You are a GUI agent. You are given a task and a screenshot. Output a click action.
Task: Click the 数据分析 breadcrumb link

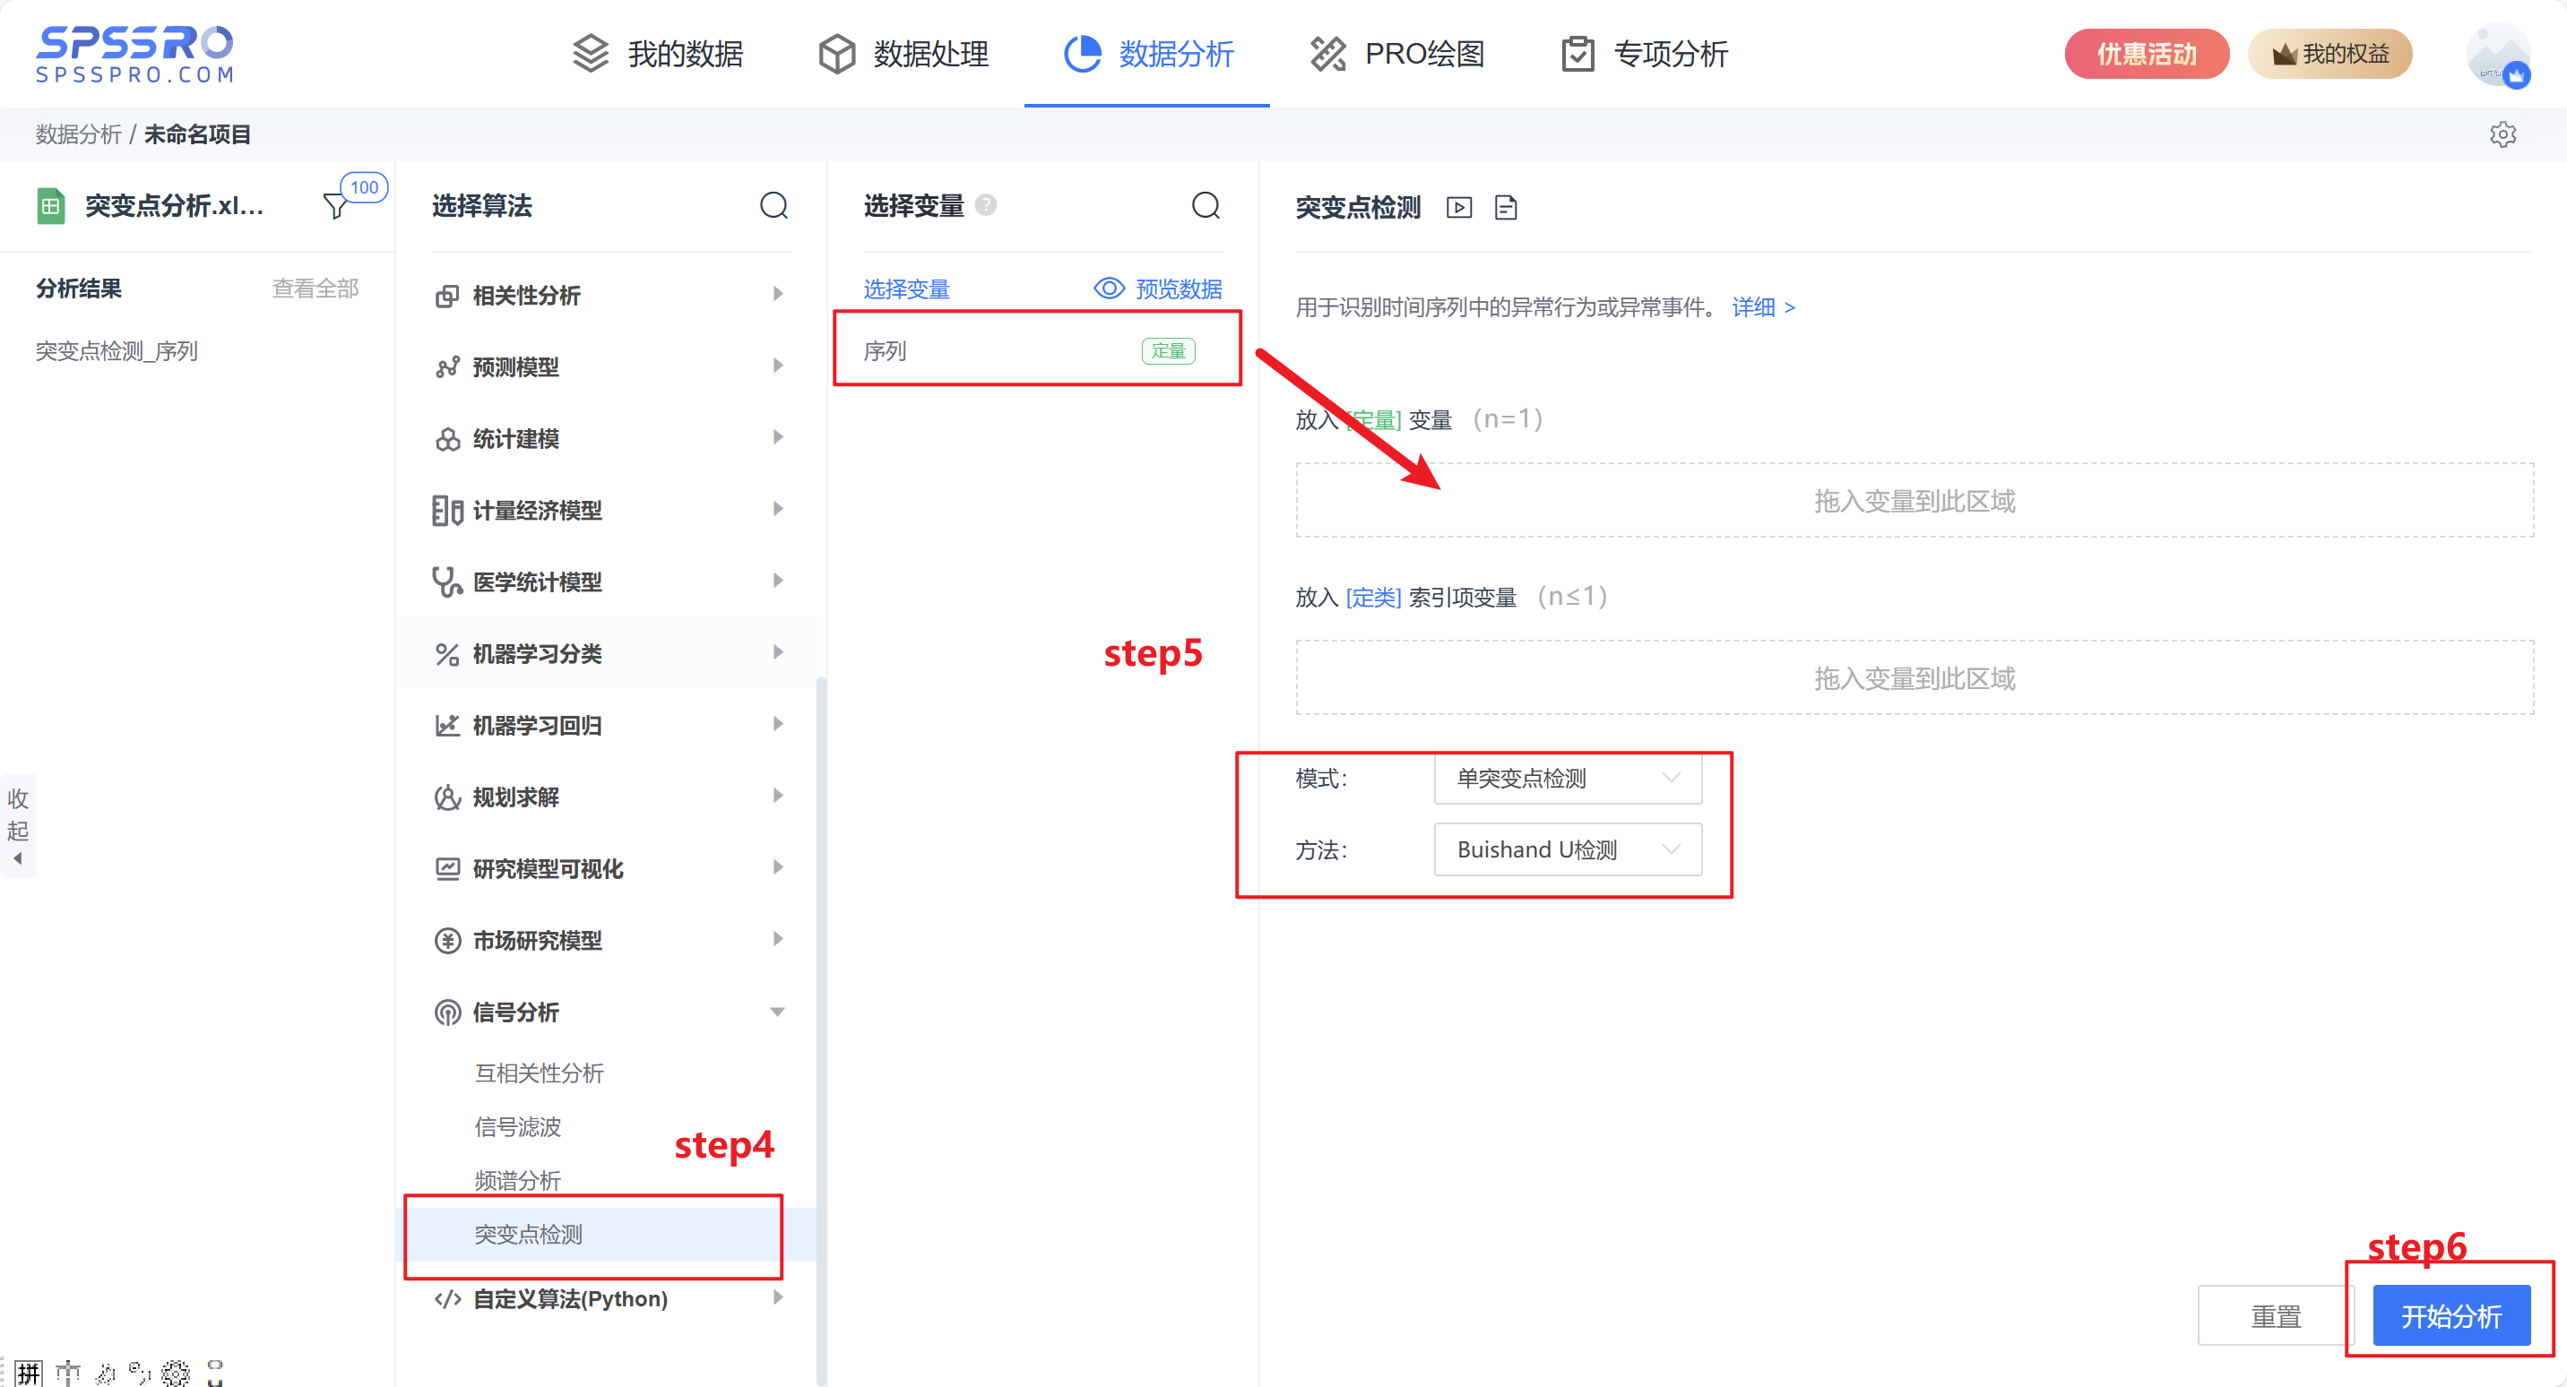click(x=78, y=134)
